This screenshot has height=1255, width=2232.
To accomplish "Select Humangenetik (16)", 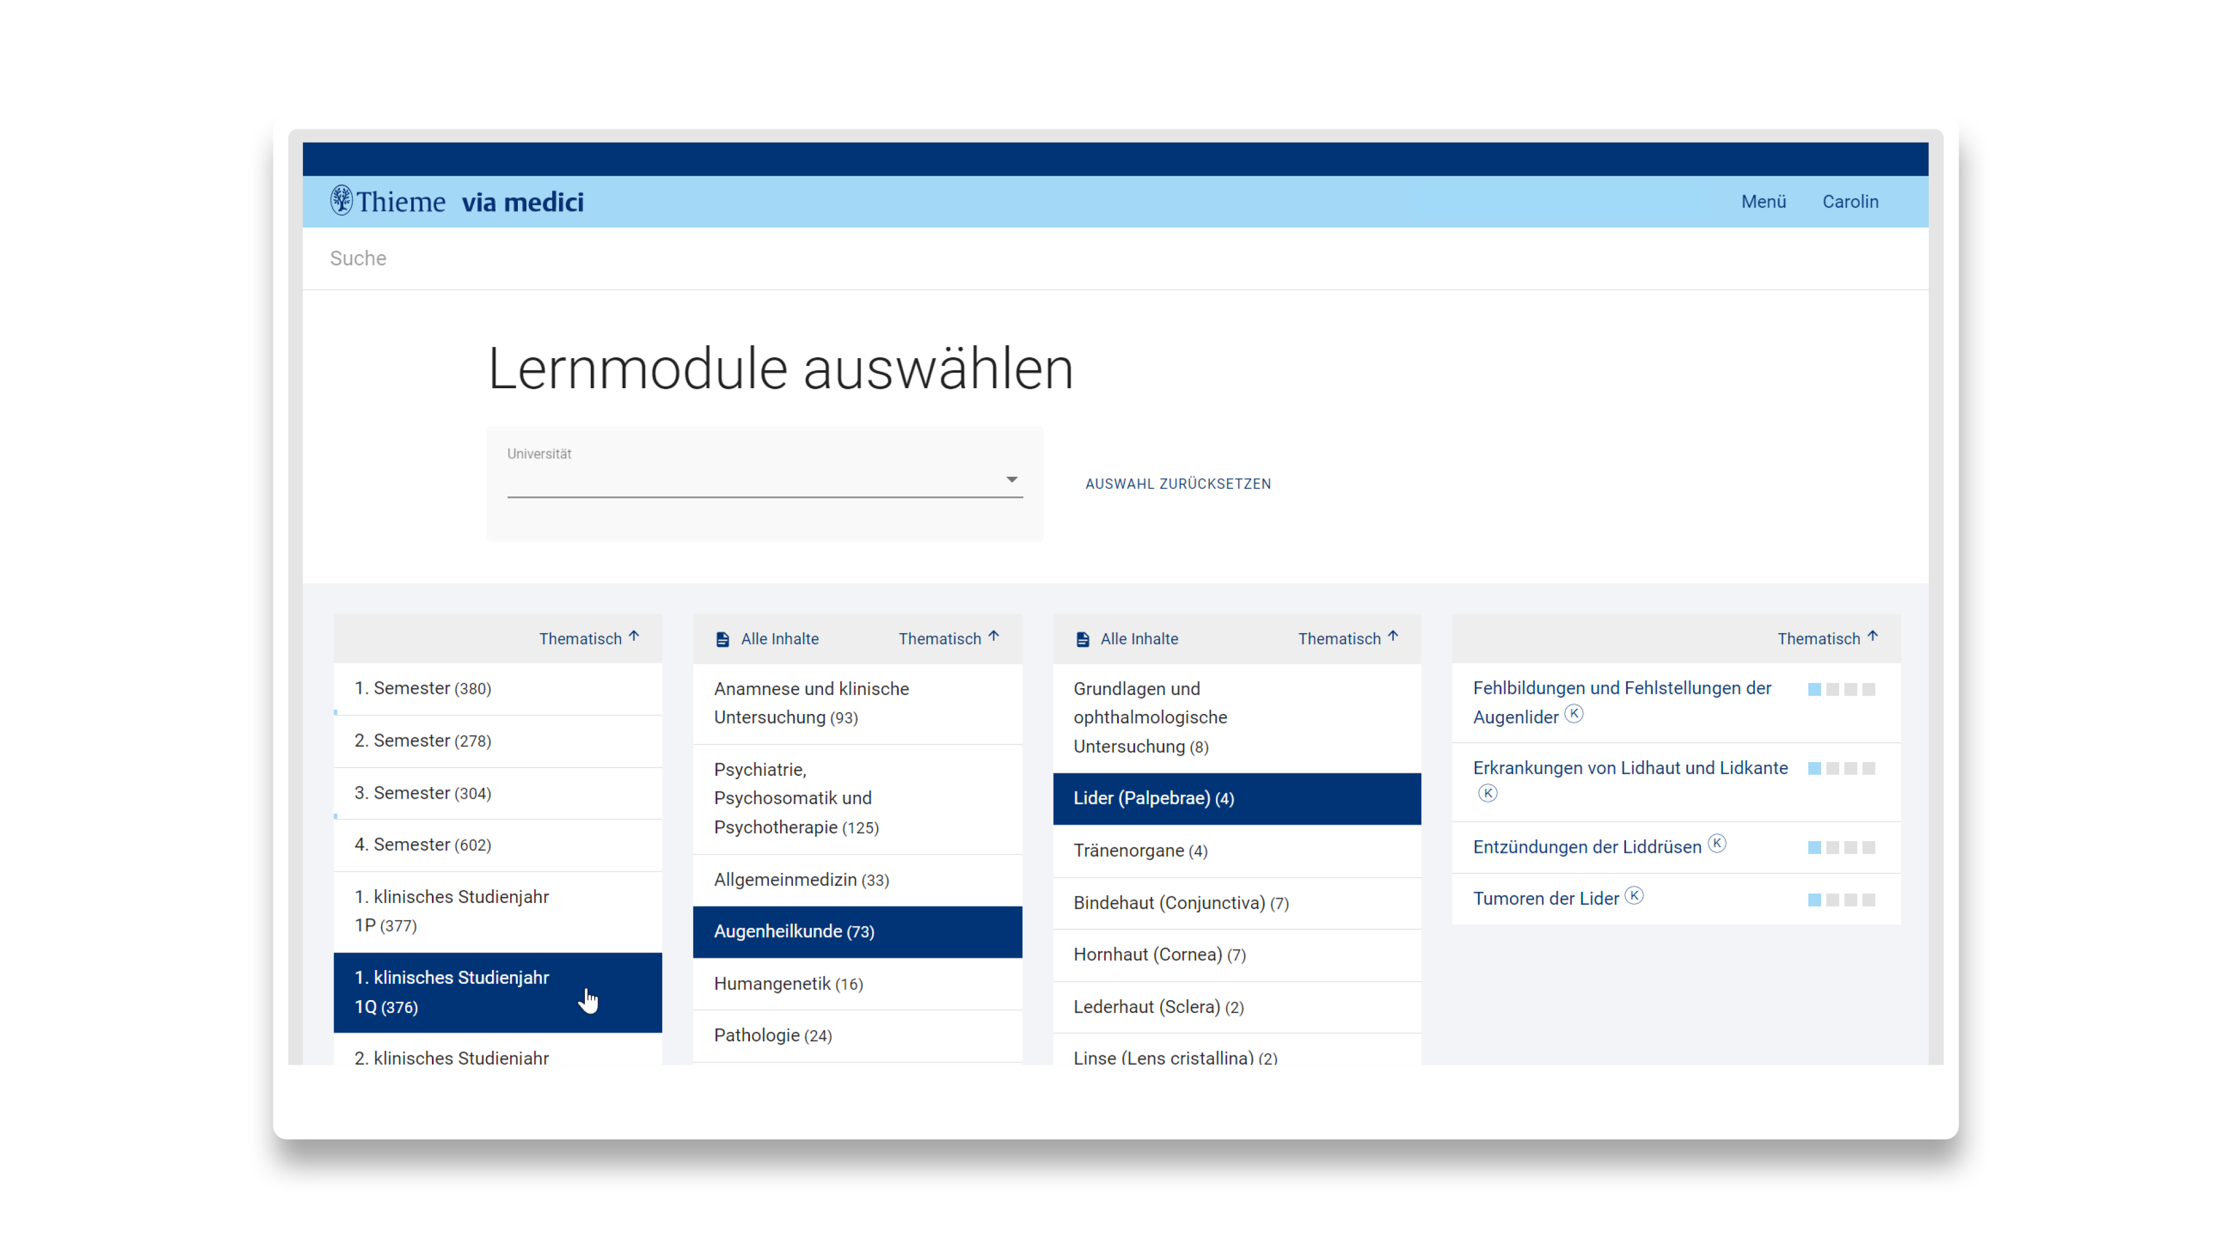I will (x=857, y=985).
